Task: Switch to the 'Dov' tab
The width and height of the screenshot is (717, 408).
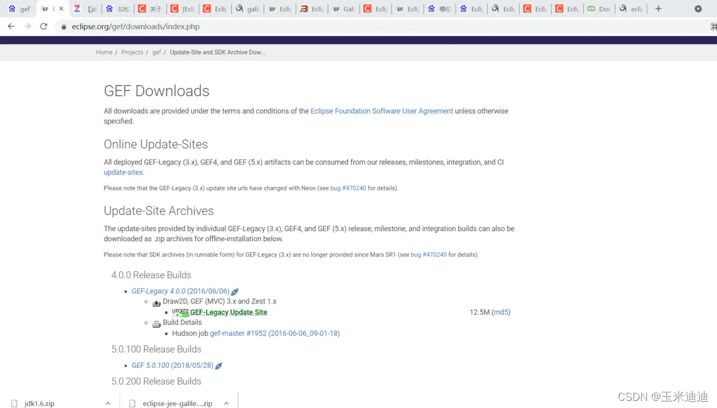Action: click(x=599, y=9)
